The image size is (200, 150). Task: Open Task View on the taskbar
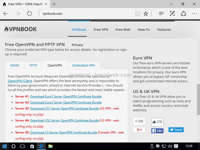(x=22, y=146)
